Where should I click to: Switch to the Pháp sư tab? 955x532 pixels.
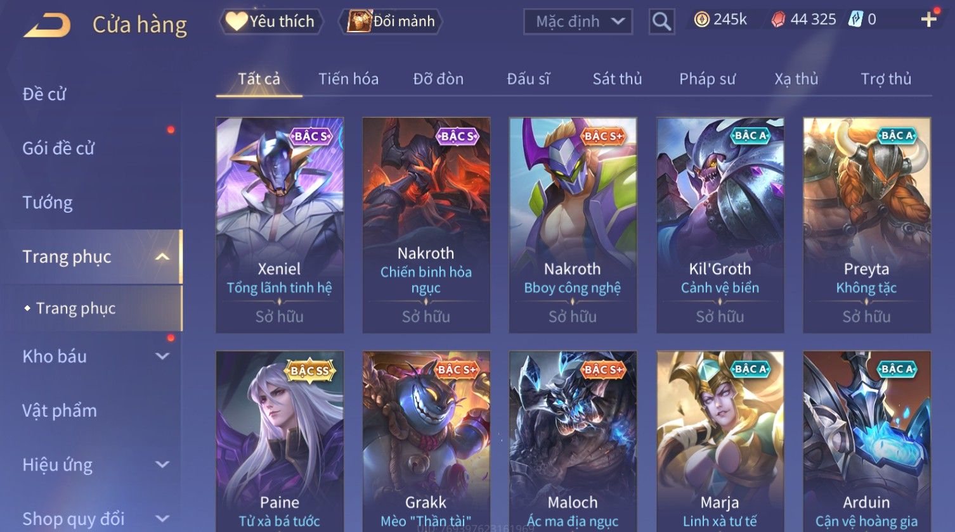[707, 79]
